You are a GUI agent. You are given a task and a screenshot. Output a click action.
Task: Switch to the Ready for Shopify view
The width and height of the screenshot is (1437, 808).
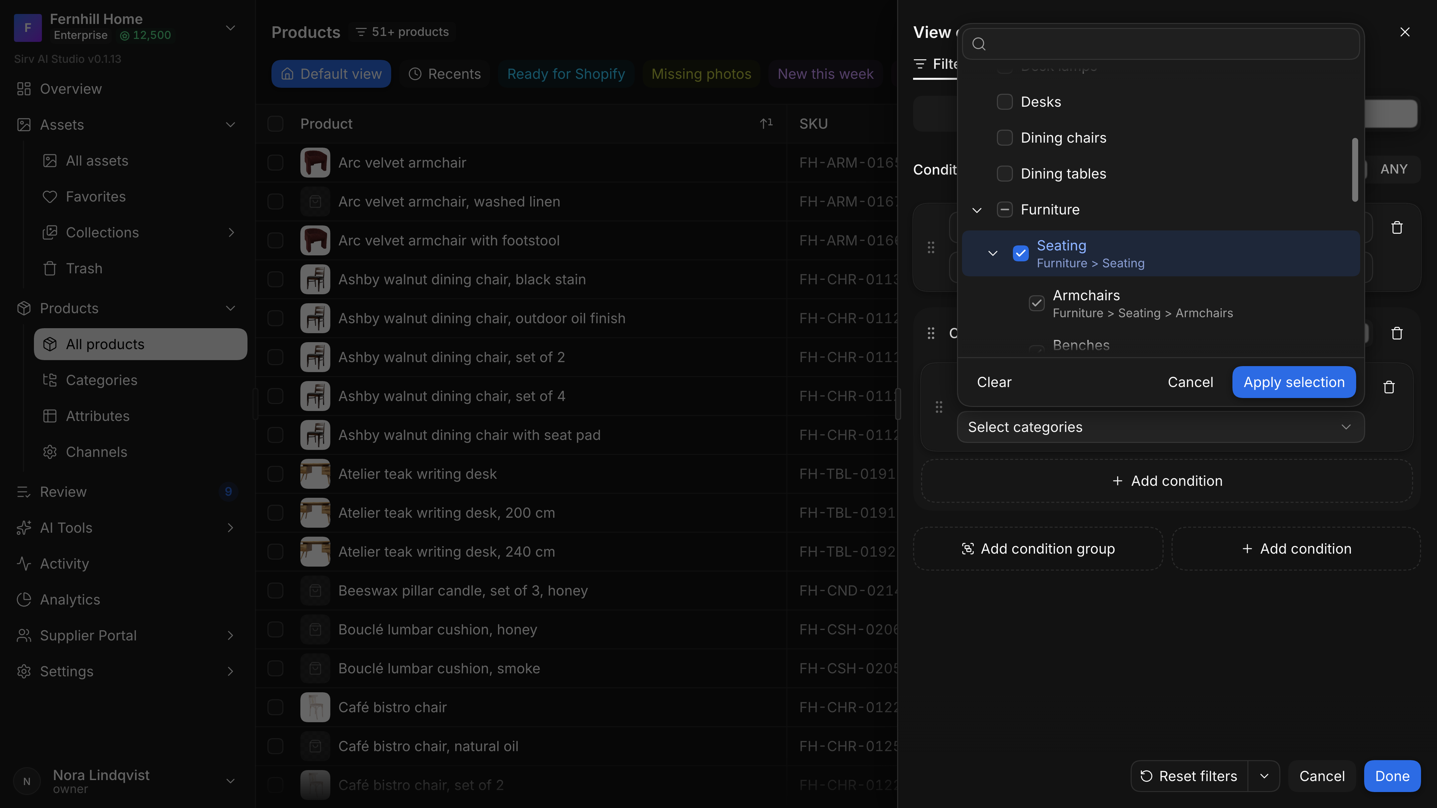(x=565, y=74)
